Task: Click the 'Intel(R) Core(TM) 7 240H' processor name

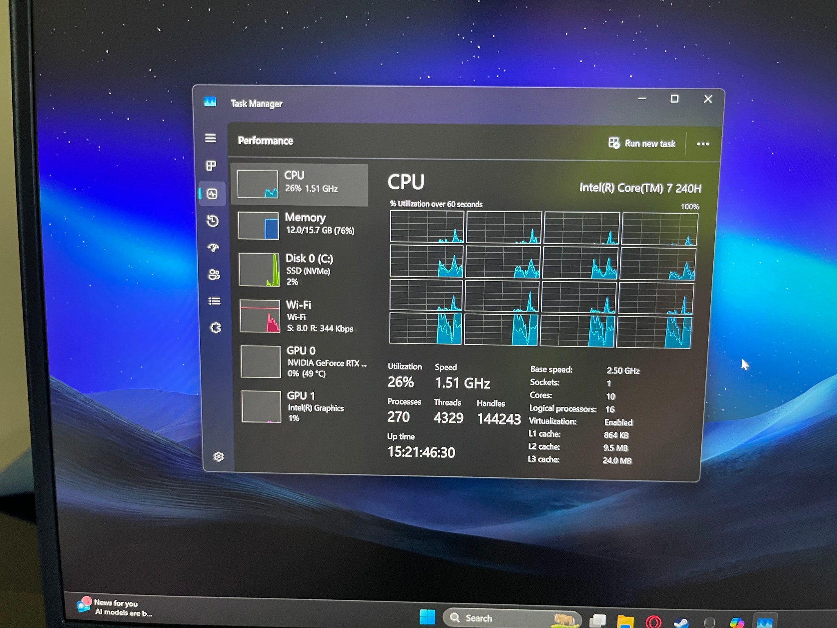Action: pos(640,188)
